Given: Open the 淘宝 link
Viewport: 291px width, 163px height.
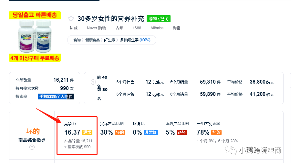Looking at the screenshot, I should [x=176, y=28].
